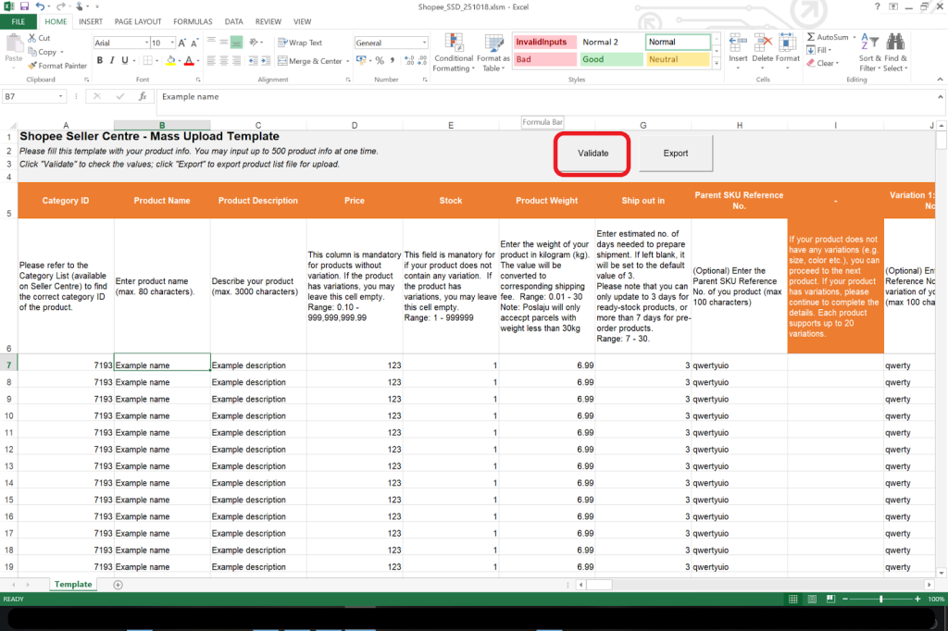The width and height of the screenshot is (948, 631).
Task: Select the Bad cell style
Action: pyautogui.click(x=544, y=59)
